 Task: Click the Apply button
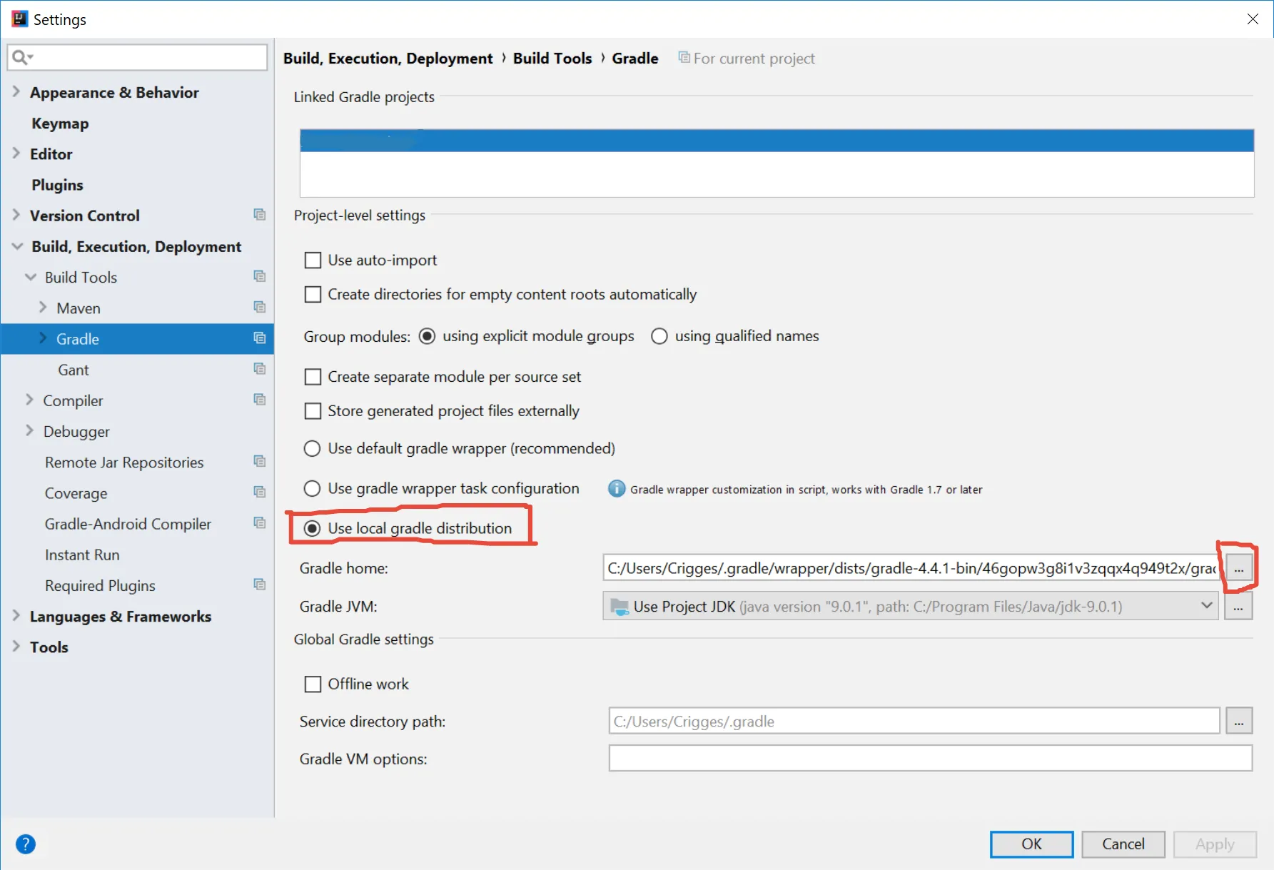coord(1215,844)
